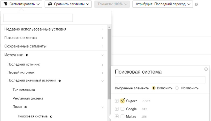Select Тип источника in the tree
This screenshot has height=121, width=211.
click(24, 90)
